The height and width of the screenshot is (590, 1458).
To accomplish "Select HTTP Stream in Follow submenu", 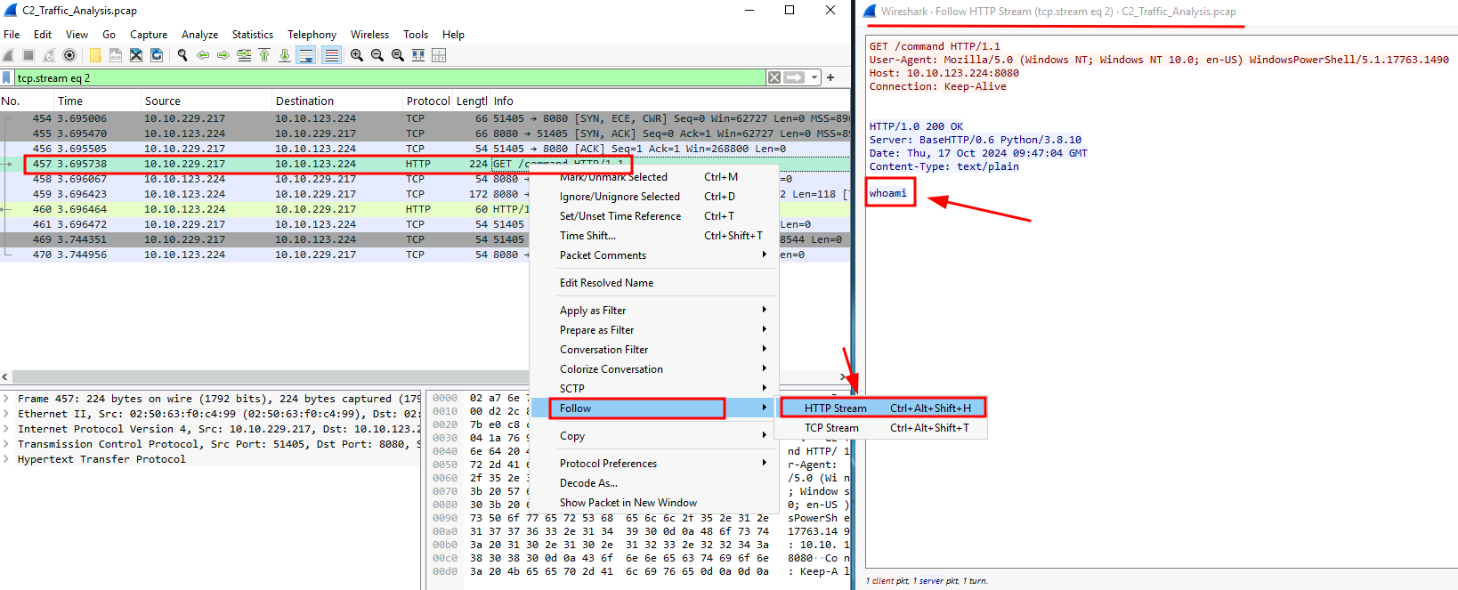I will point(883,408).
